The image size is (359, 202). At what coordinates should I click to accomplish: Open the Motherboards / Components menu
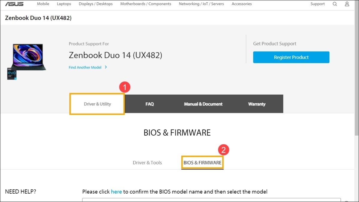pos(146,4)
